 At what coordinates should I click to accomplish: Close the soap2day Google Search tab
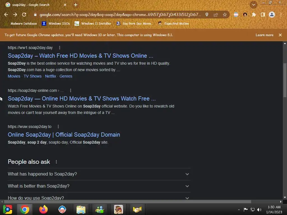65,5
